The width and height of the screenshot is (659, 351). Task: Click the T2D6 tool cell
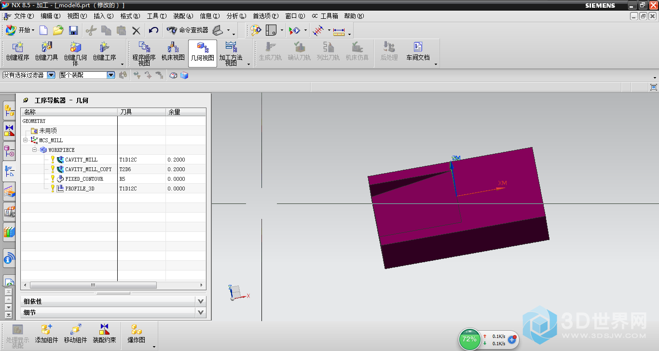point(142,169)
